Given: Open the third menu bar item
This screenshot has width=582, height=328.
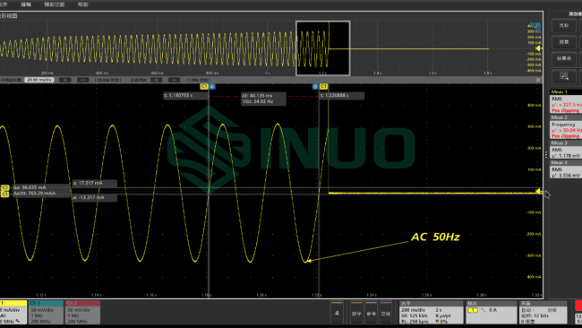Looking at the screenshot, I should [x=55, y=4].
